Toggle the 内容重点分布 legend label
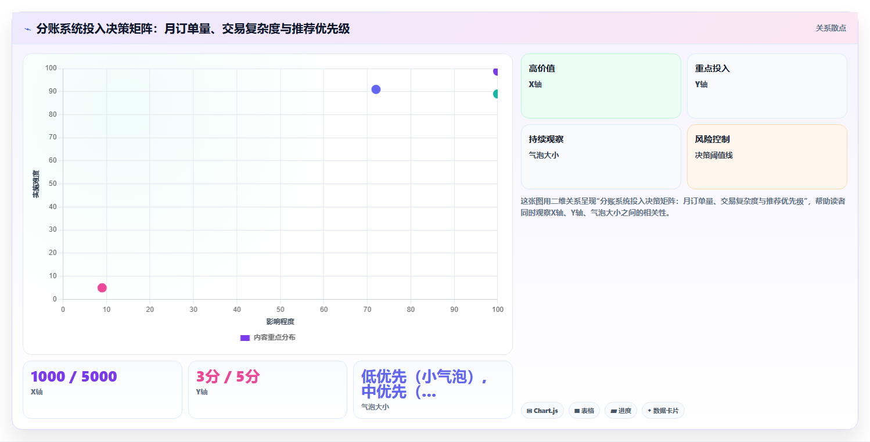This screenshot has height=442, width=870. point(274,337)
